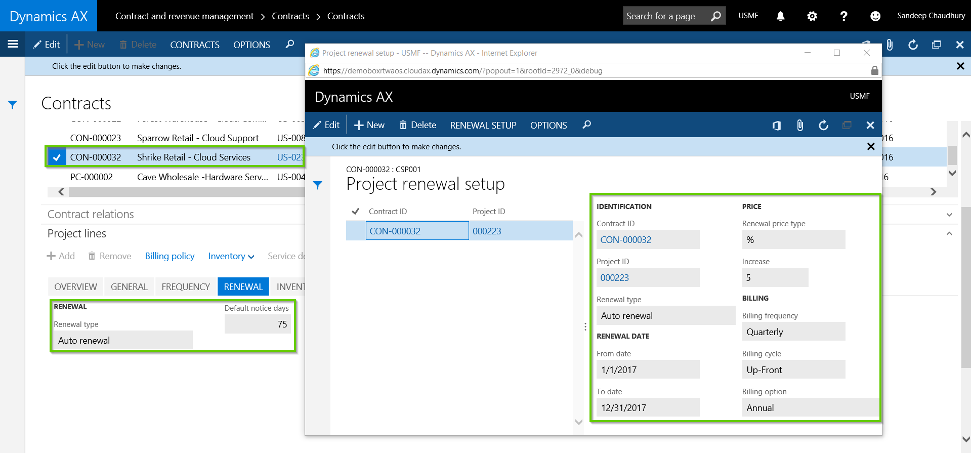Open the Inventory dropdown menu
This screenshot has width=971, height=453.
[x=231, y=256]
